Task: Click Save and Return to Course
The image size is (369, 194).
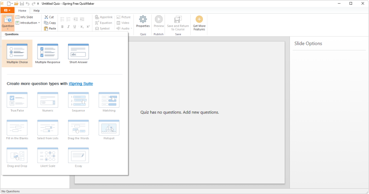Action: point(178,23)
